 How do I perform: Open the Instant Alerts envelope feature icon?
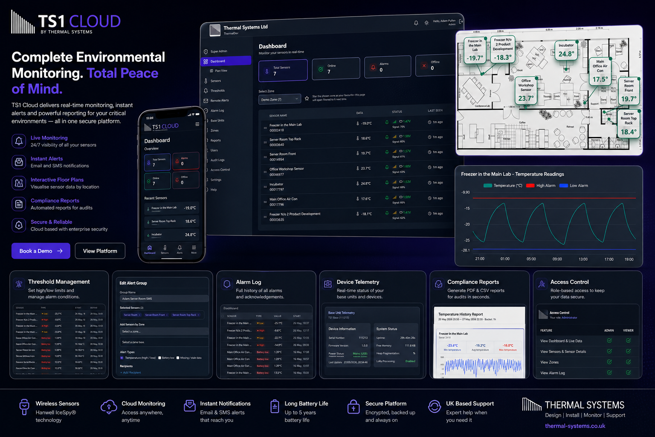19,162
